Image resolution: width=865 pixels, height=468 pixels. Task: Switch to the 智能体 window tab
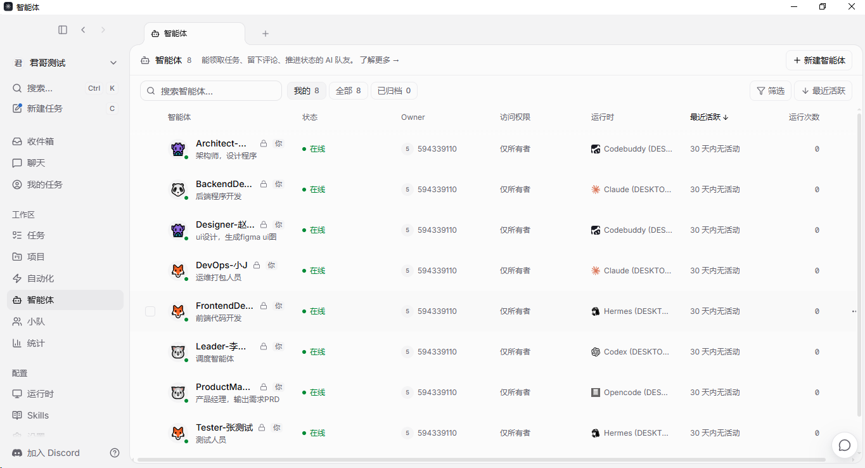click(195, 34)
